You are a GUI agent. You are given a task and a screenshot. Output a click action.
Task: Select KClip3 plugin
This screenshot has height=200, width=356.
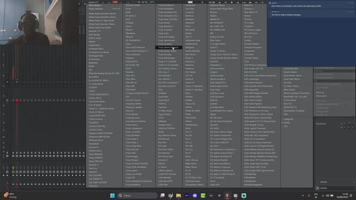click(x=161, y=132)
